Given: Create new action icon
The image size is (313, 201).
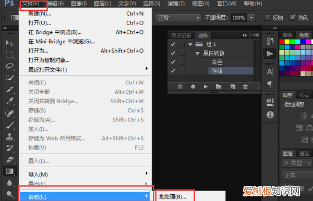Looking at the screenshot, I should point(233,86).
